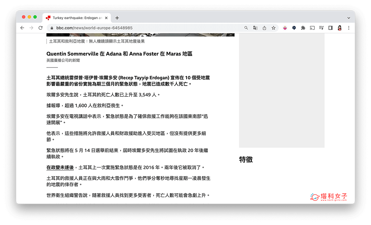Image resolution: width=371 pixels, height=225 pixels.
Task: Open the media controls playlist icon
Action: click(x=321, y=28)
